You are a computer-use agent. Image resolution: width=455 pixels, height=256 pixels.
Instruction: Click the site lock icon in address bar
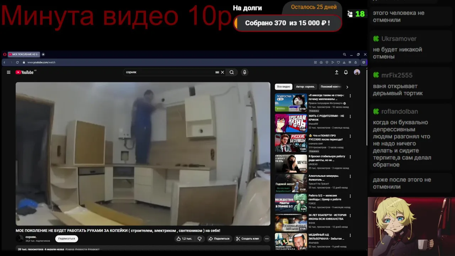point(24,62)
